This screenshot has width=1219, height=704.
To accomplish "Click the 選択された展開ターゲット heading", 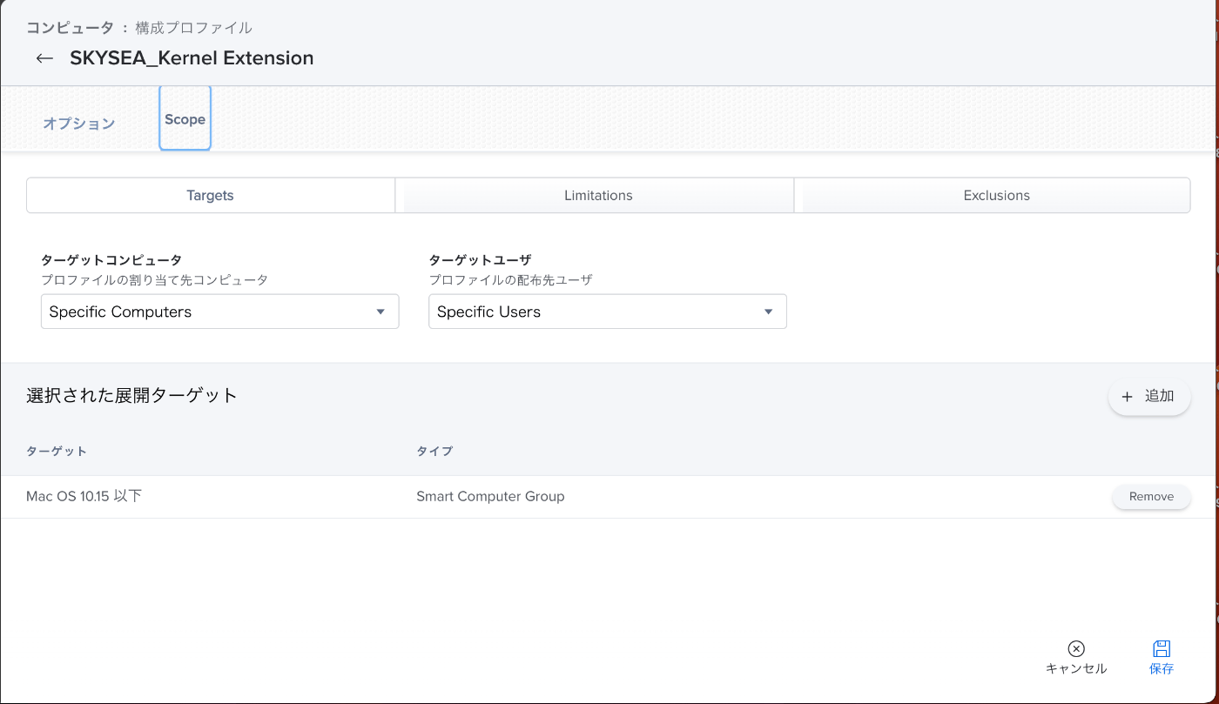I will pyautogui.click(x=131, y=395).
